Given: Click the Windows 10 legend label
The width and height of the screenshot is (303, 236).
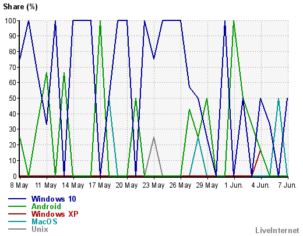Looking at the screenshot, I should point(54,199).
